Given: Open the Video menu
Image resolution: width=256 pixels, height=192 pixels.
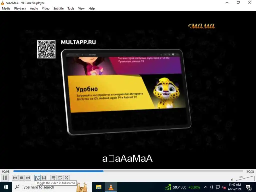Looking at the screenshot, I should 46,8.
